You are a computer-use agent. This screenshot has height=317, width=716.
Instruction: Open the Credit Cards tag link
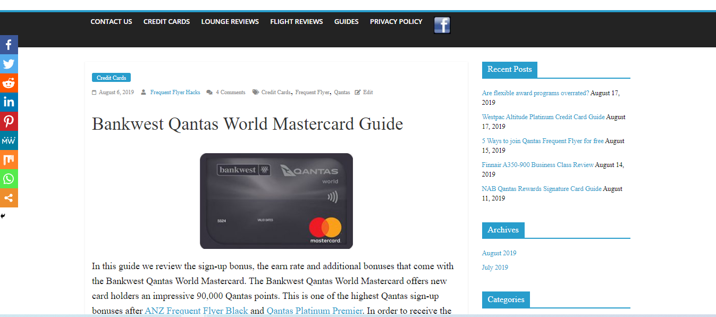click(x=276, y=93)
